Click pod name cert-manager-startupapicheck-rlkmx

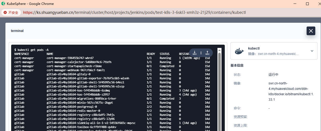click(74, 66)
